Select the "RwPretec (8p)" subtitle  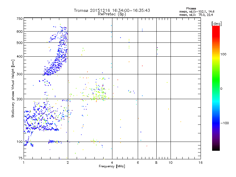coord(112,14)
